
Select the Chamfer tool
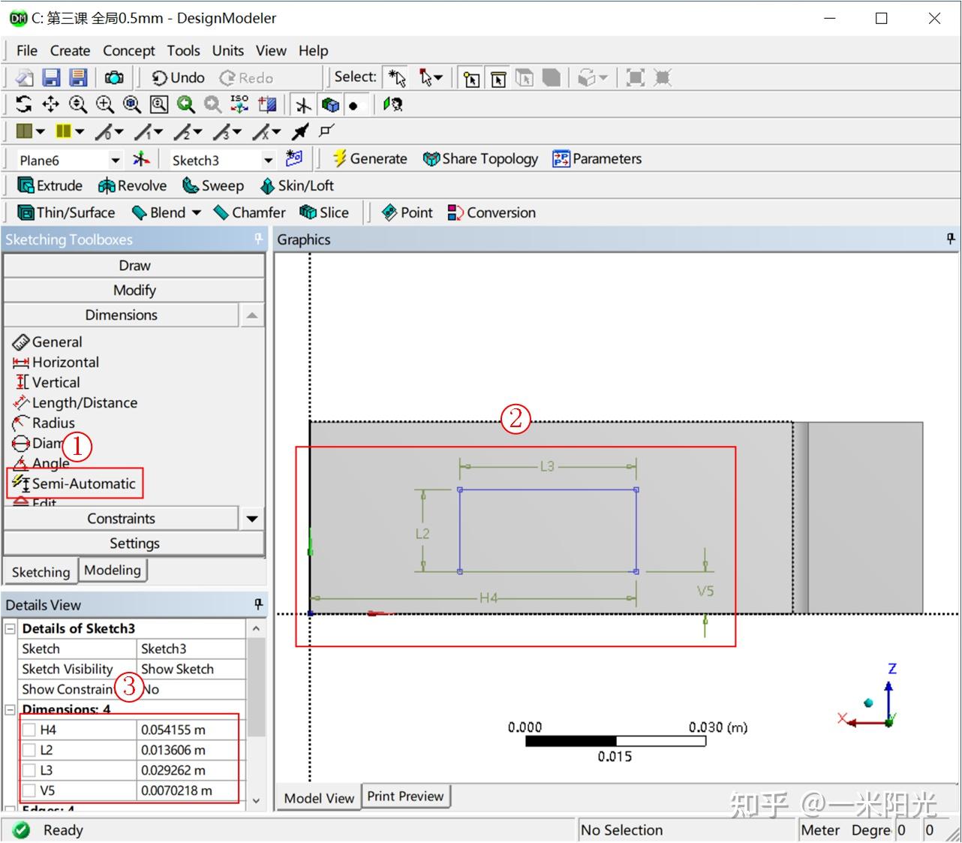coord(249,212)
